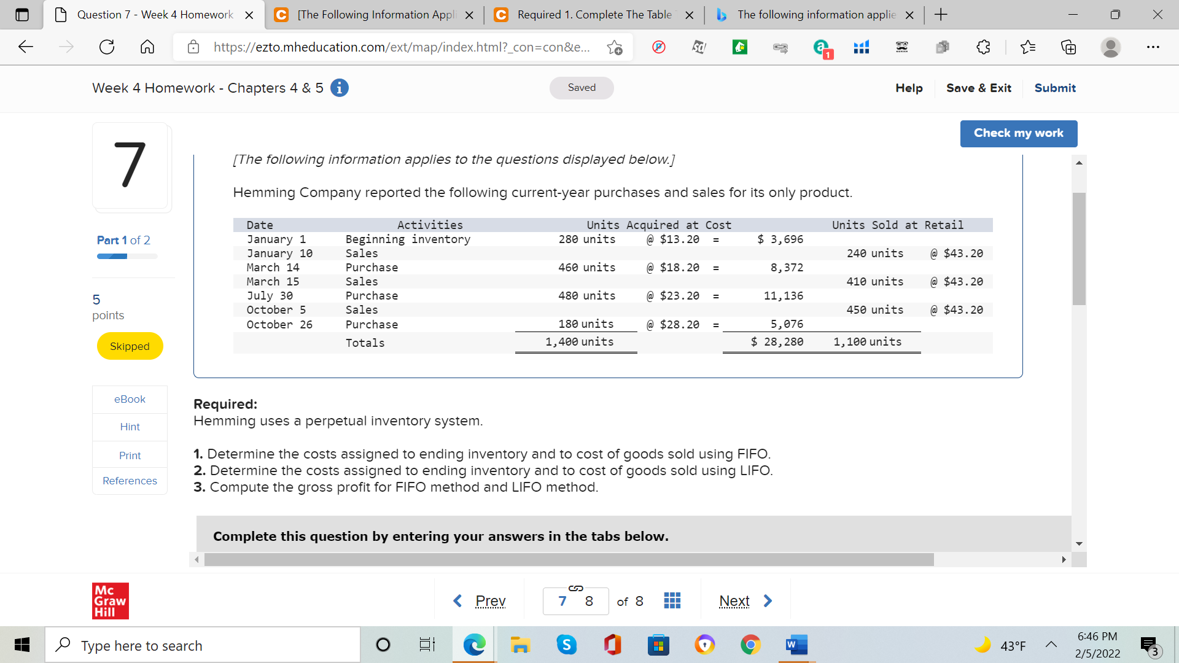Click the browser refresh icon
Screen dimensions: 1179x663
pyautogui.click(x=107, y=47)
